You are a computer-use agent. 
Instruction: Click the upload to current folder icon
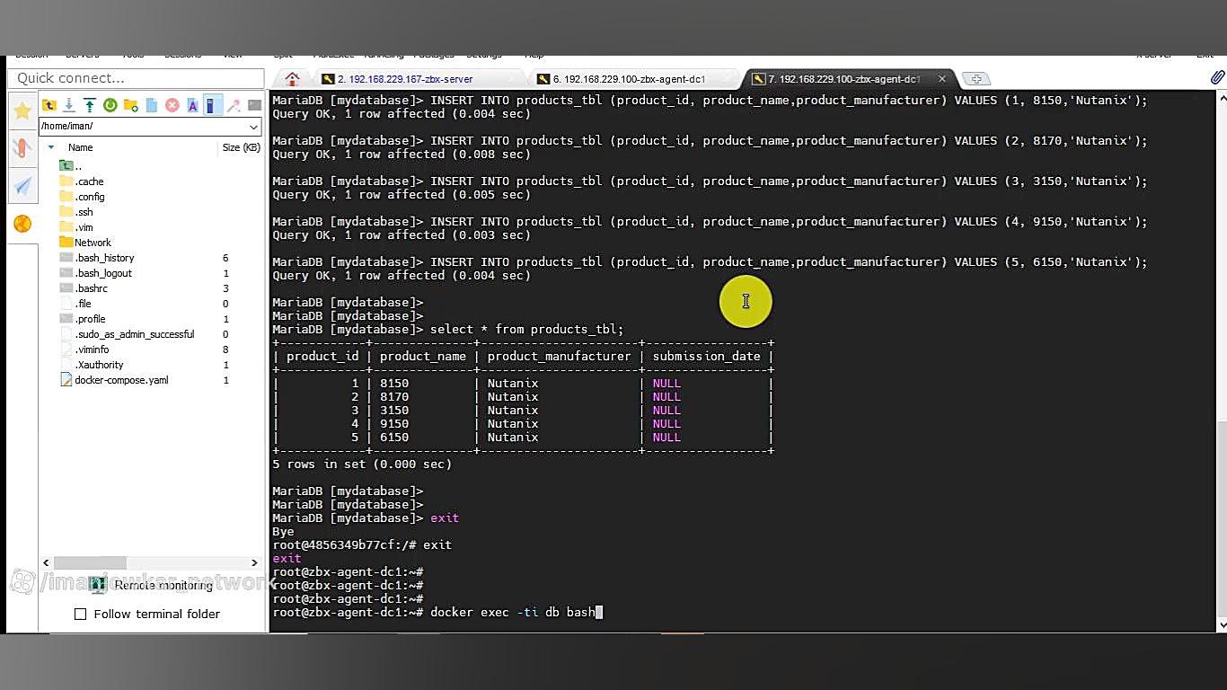pyautogui.click(x=90, y=105)
